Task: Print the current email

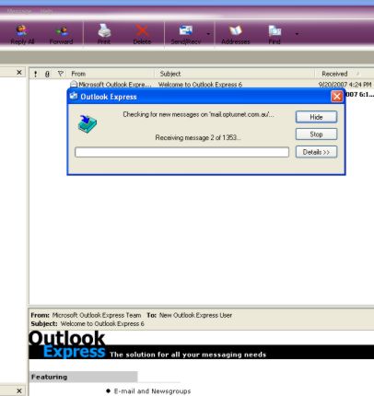Action: 104,35
